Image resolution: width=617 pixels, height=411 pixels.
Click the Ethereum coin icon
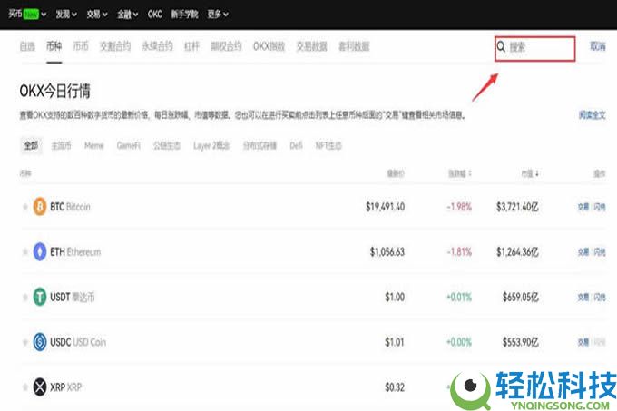coord(40,251)
